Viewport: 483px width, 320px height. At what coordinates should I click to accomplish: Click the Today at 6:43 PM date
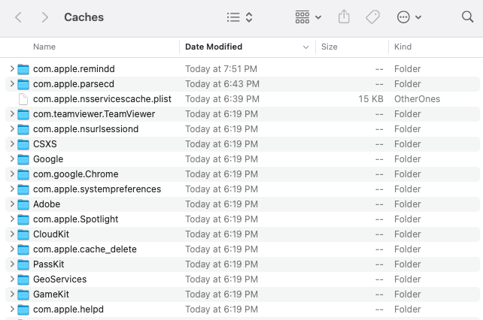[222, 83]
